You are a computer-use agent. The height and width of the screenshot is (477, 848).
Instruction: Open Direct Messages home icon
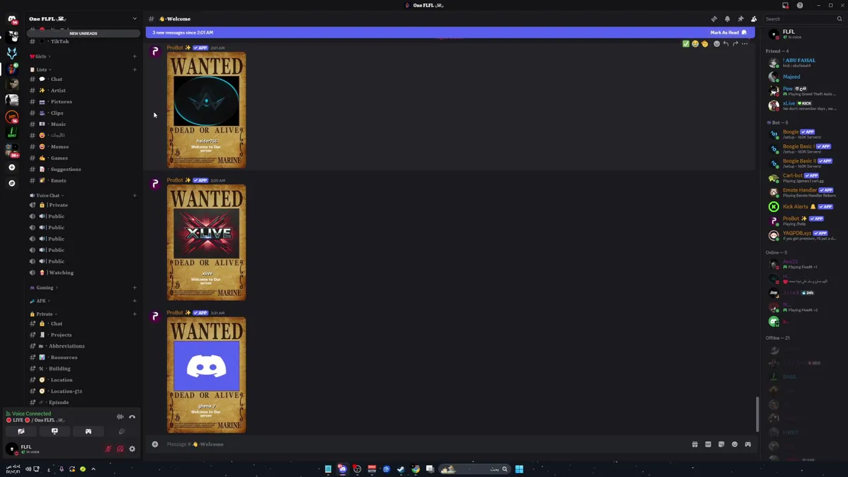pyautogui.click(x=11, y=19)
